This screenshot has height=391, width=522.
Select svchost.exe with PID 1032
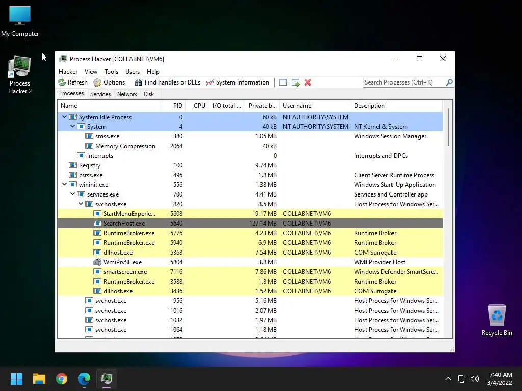click(x=250, y=320)
